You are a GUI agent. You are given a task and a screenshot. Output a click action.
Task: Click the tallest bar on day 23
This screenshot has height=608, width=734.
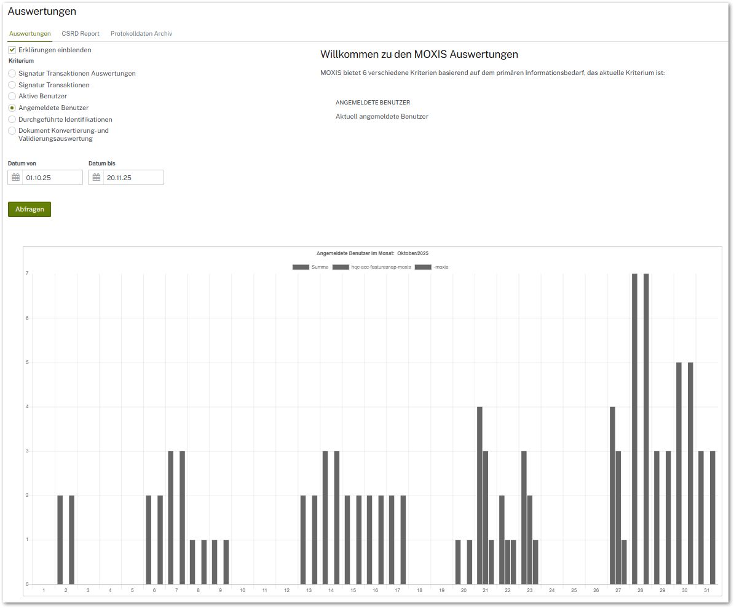pos(524,517)
